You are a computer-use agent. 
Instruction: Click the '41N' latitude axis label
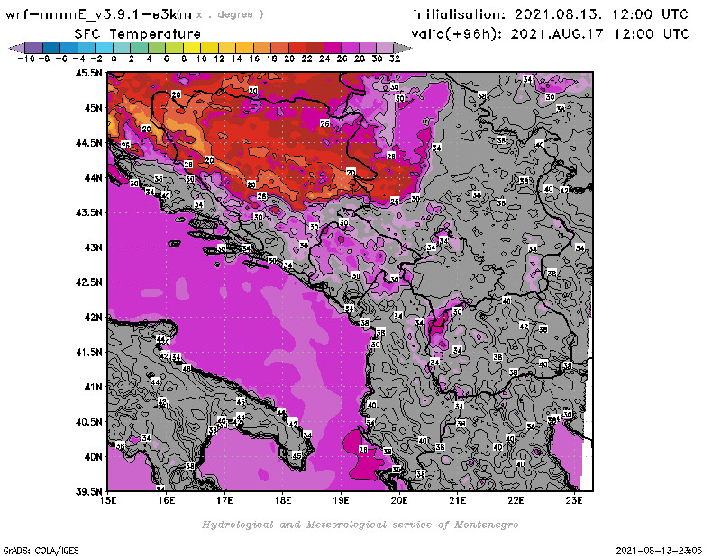[x=93, y=387]
